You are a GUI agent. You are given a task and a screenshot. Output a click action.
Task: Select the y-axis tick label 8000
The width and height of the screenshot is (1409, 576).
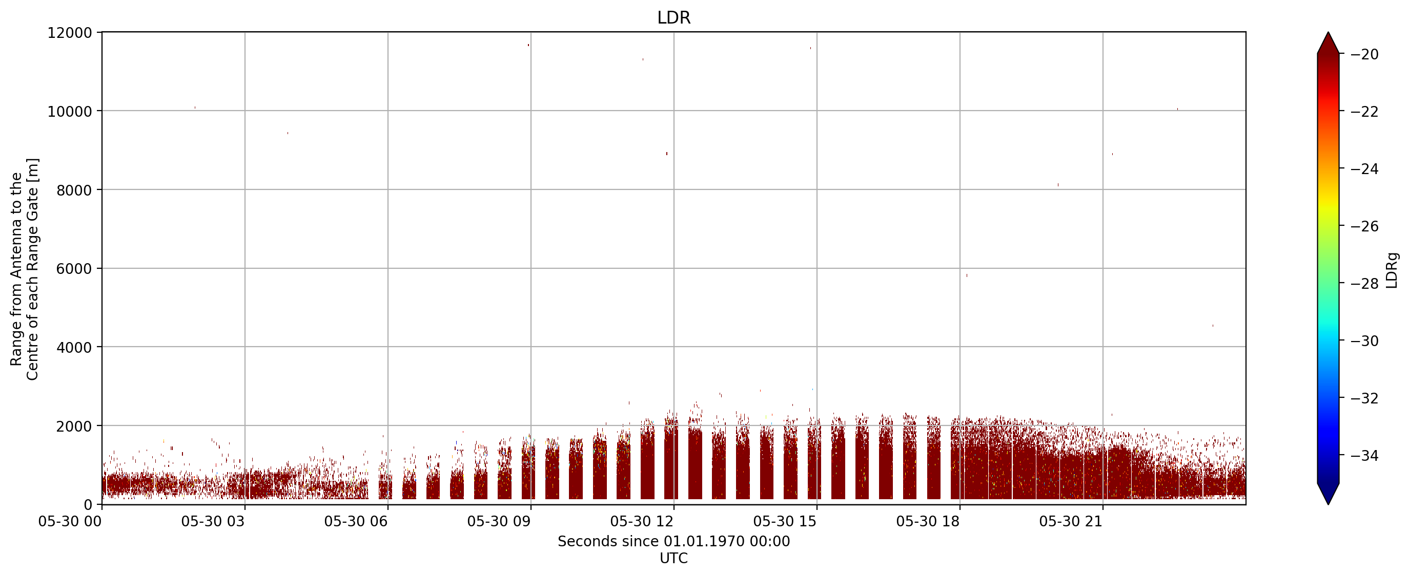pyautogui.click(x=74, y=190)
